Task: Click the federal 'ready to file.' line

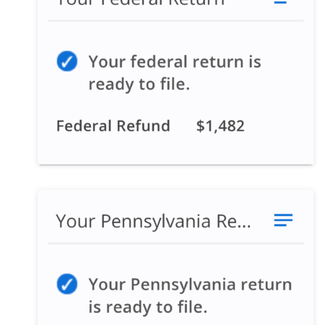Action: (139, 84)
